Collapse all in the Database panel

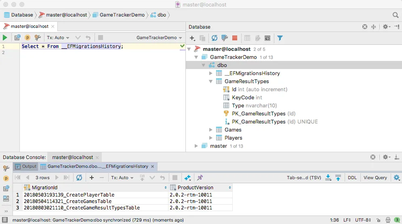tap(374, 27)
